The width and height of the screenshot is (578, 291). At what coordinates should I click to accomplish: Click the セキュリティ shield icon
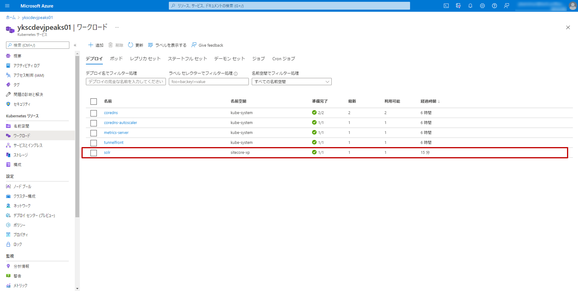(x=8, y=104)
